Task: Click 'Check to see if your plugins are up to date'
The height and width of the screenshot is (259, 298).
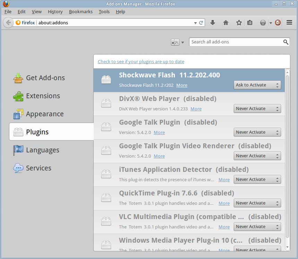Action: click(x=141, y=61)
